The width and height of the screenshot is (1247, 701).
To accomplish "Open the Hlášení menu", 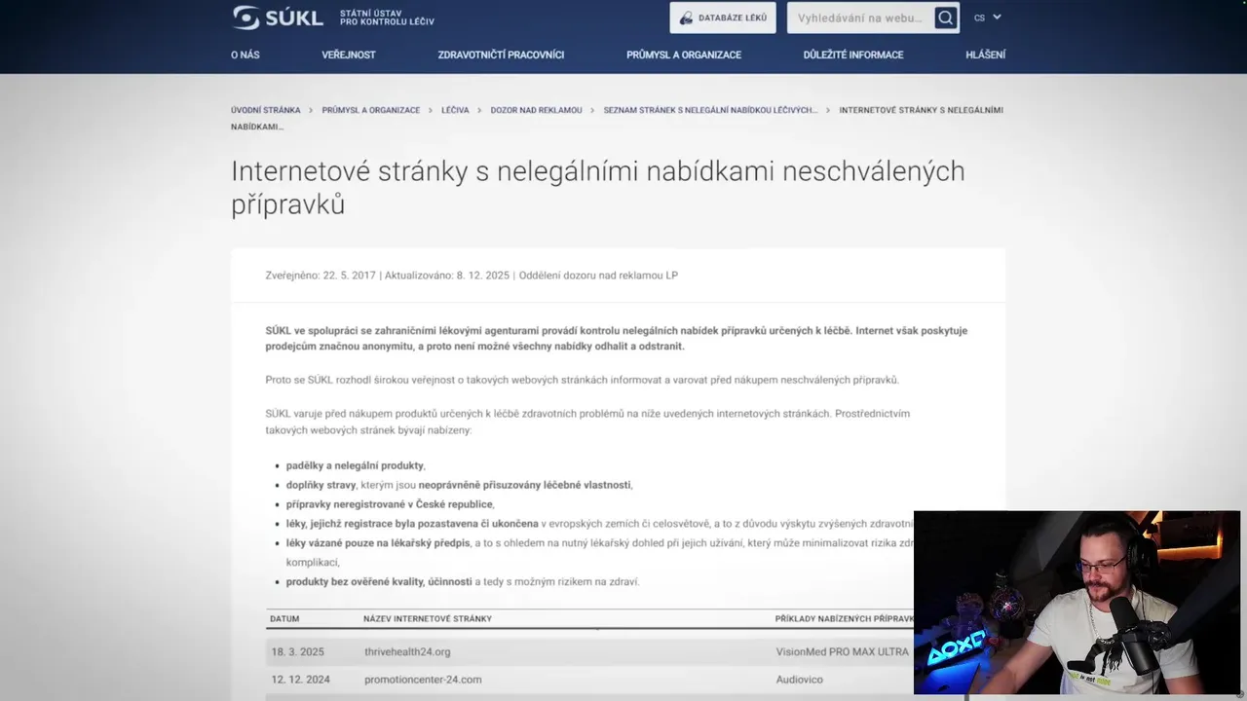I will [985, 55].
